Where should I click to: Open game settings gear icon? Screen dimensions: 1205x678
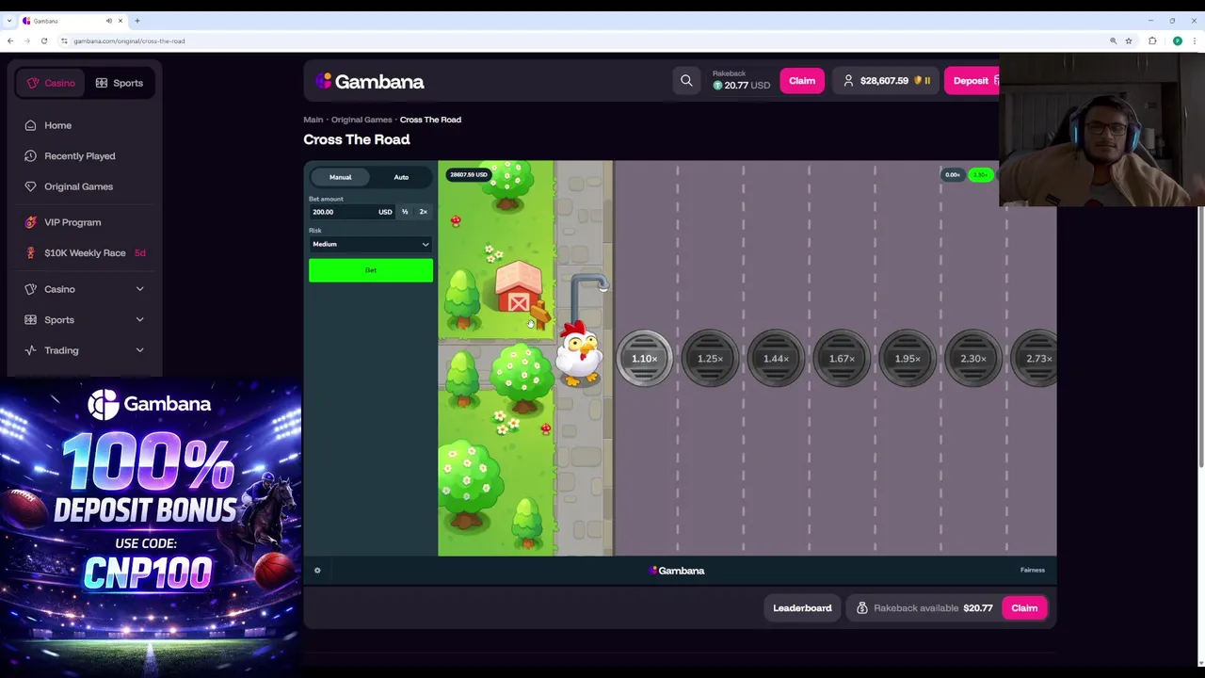coord(317,570)
